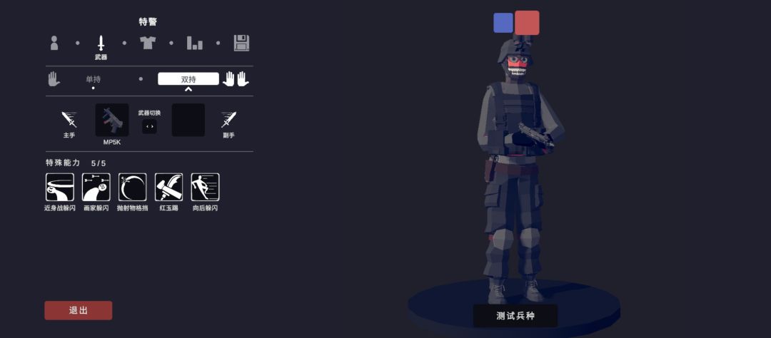Switch to 单持 single-hand mode
Screen dimensions: 771x338
coord(94,79)
